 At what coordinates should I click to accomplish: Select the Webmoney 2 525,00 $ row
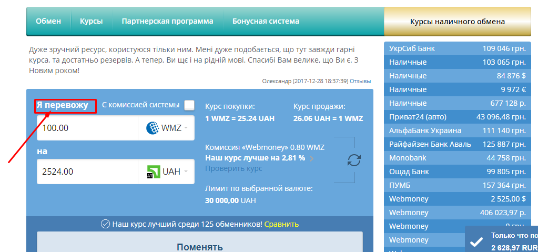[458, 199]
